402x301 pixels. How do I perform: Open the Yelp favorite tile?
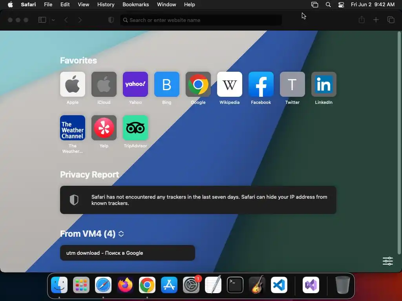[104, 128]
